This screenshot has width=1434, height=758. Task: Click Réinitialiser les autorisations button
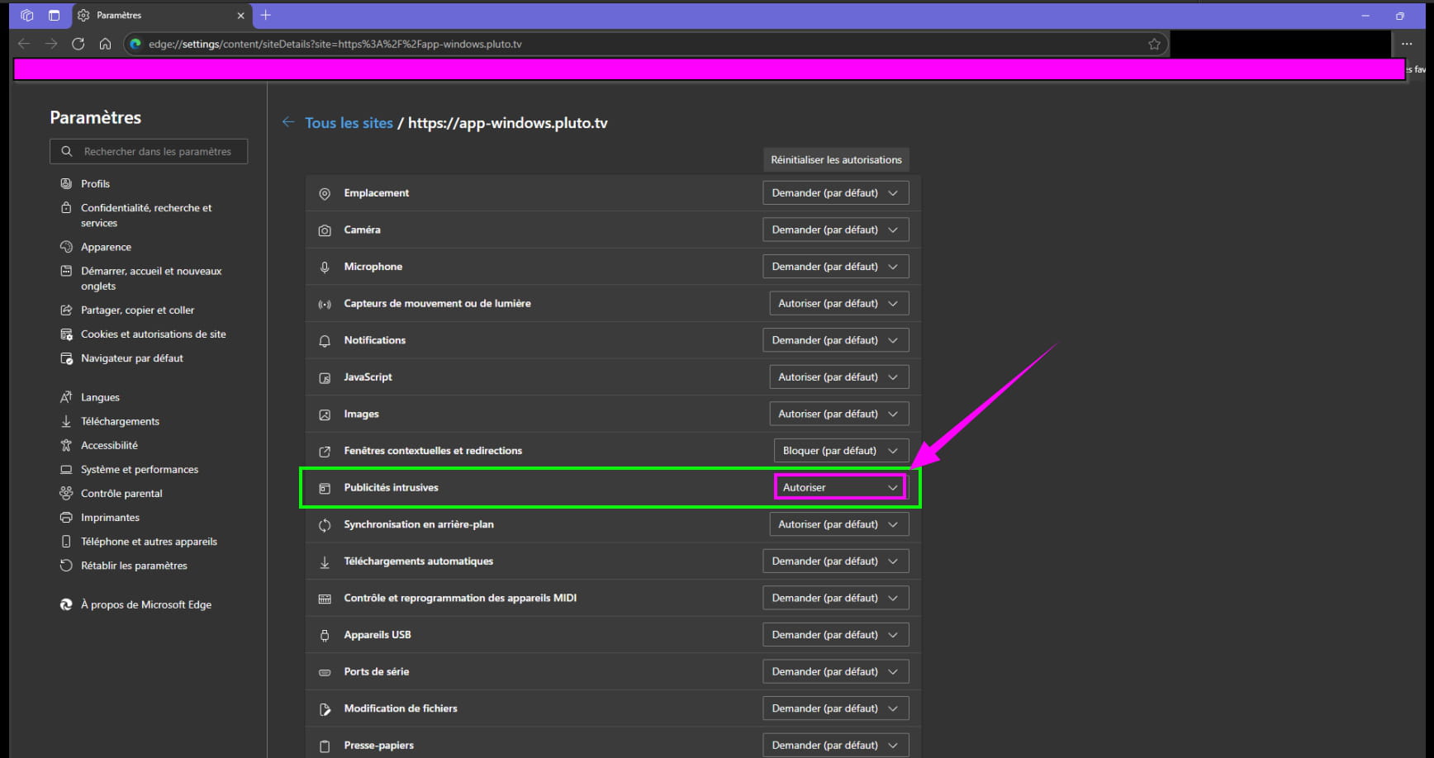(x=836, y=159)
